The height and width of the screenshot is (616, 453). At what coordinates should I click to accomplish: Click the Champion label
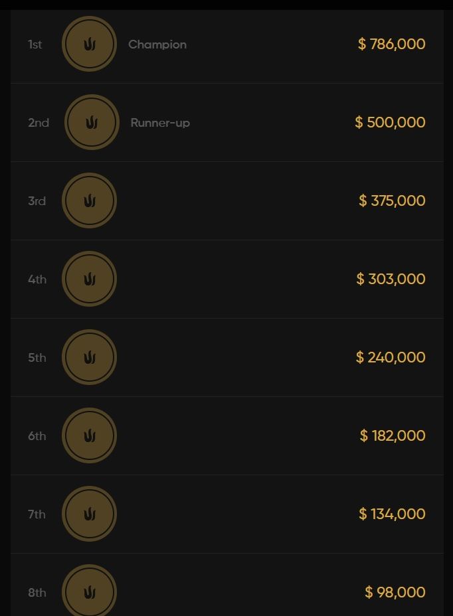[157, 44]
